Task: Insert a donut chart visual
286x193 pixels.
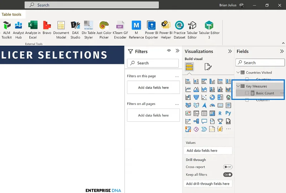Action: tap(212, 97)
